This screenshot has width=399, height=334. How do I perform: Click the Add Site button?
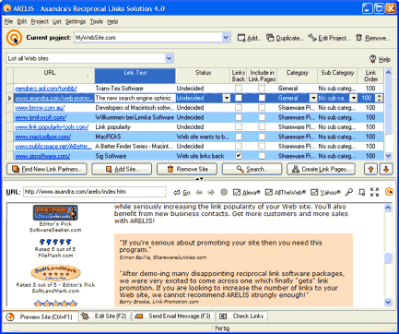click(x=122, y=169)
